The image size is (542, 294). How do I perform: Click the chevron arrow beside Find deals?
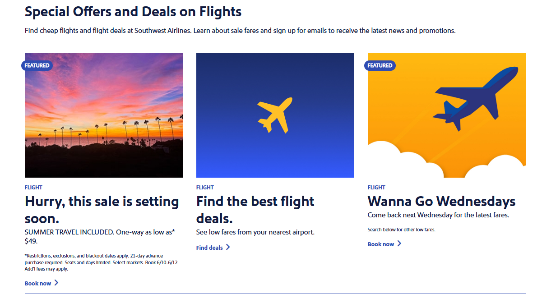point(228,247)
